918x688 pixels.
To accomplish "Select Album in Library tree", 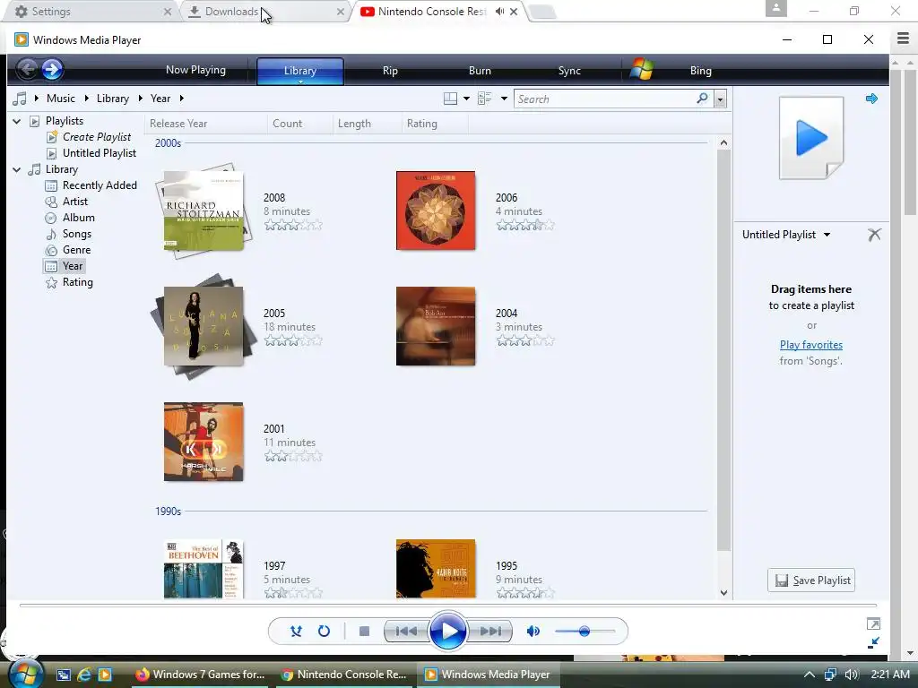I will 79,218.
